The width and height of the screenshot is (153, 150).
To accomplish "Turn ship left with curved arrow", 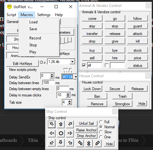I will point(80,143).
